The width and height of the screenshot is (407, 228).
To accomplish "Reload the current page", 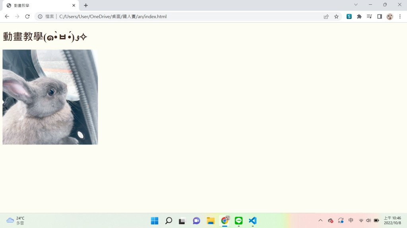I will (27, 17).
